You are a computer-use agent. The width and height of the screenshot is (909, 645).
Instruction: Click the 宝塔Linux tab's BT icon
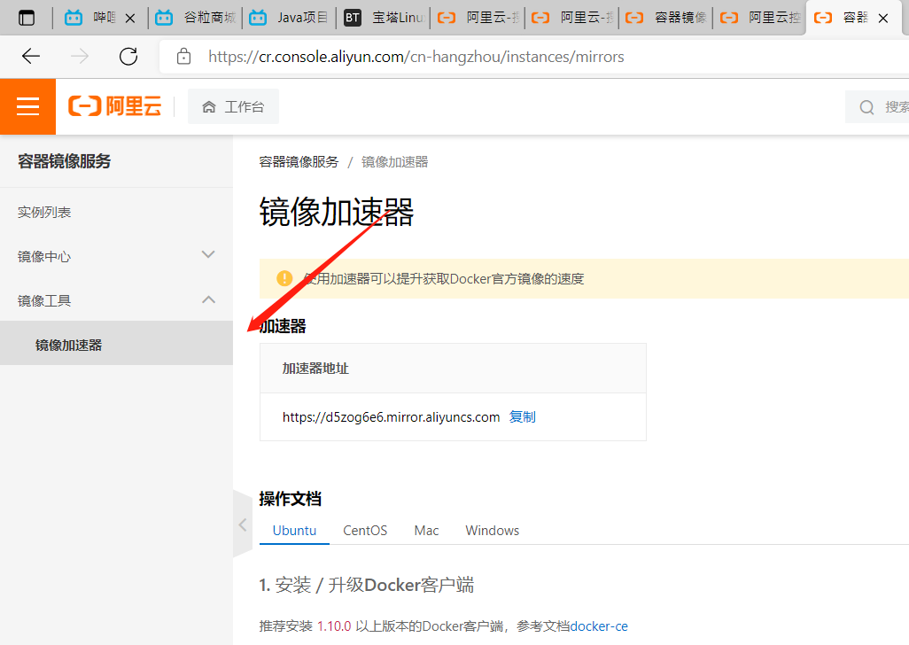[x=352, y=16]
